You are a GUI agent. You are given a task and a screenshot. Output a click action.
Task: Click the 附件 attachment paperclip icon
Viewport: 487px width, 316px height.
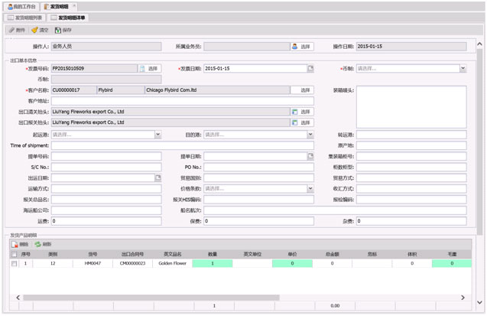click(x=11, y=30)
